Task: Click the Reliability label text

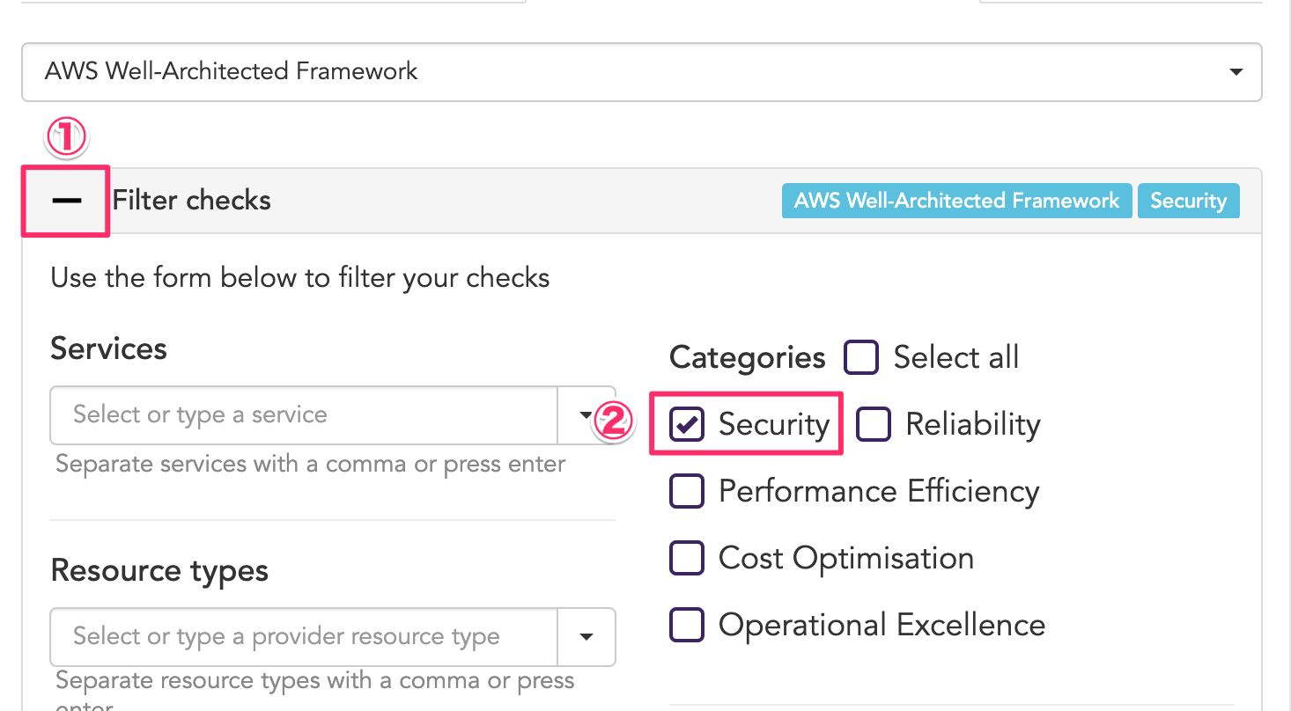Action: pos(972,425)
